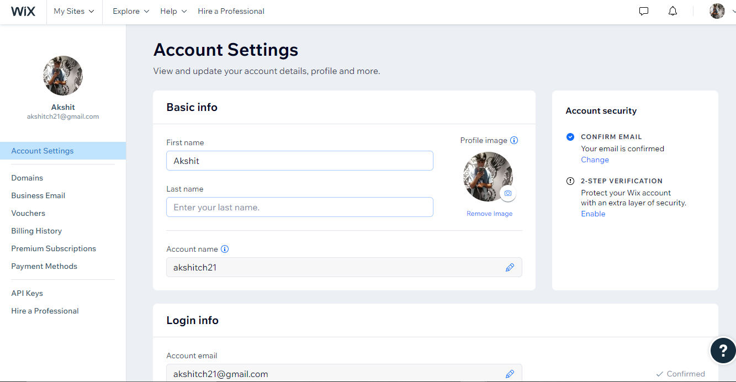The width and height of the screenshot is (736, 382).
Task: Click the Last name input field
Action: click(299, 207)
